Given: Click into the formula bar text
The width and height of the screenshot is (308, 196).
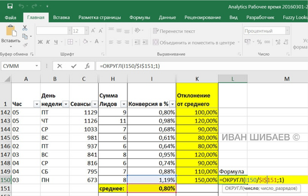Looking at the screenshot, I should 130,66.
